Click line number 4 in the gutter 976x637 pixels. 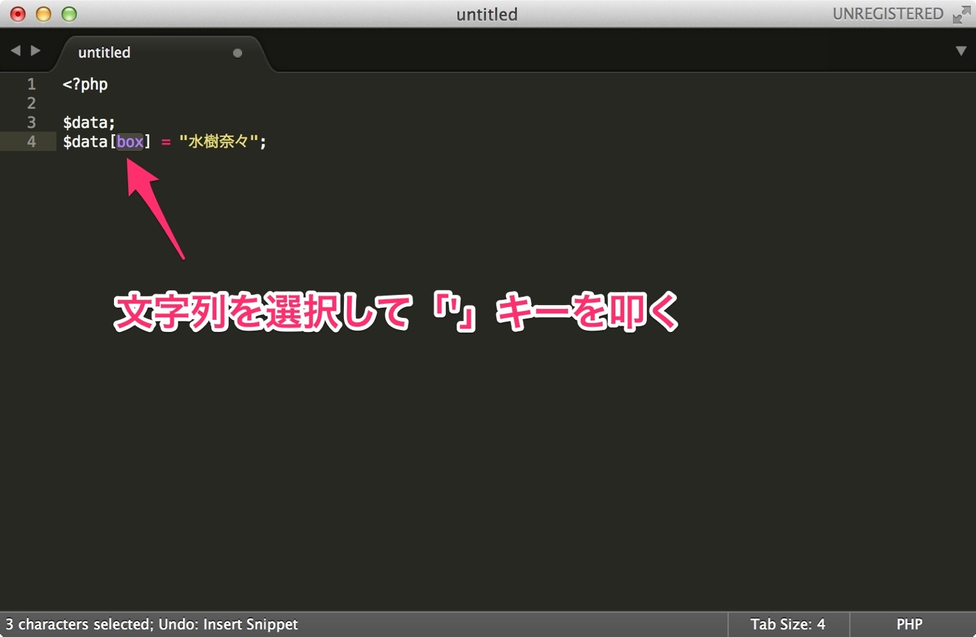(32, 141)
